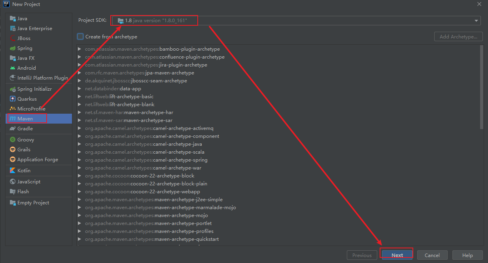Choose Kotlin project type label

[24, 171]
